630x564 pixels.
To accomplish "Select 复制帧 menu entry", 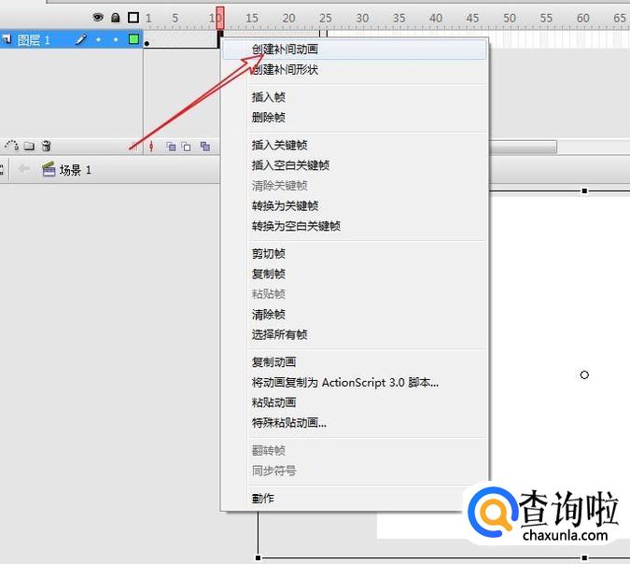I will pyautogui.click(x=355, y=274).
